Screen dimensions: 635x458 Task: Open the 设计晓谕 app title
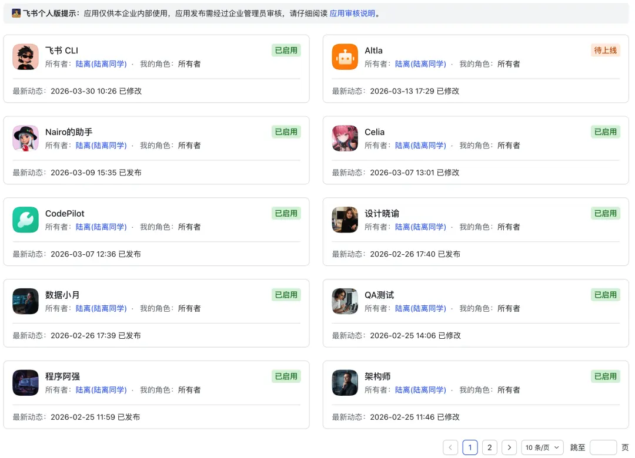(x=382, y=214)
